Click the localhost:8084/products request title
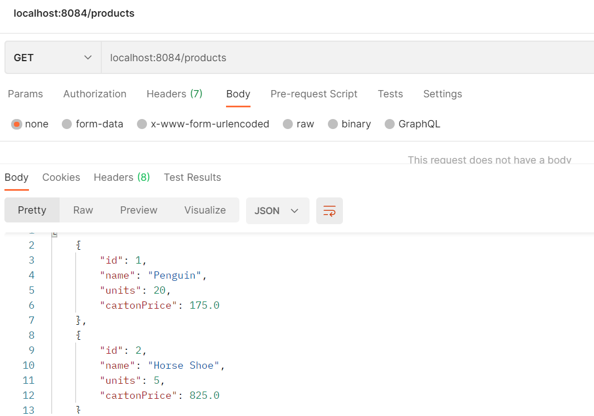 [x=74, y=13]
